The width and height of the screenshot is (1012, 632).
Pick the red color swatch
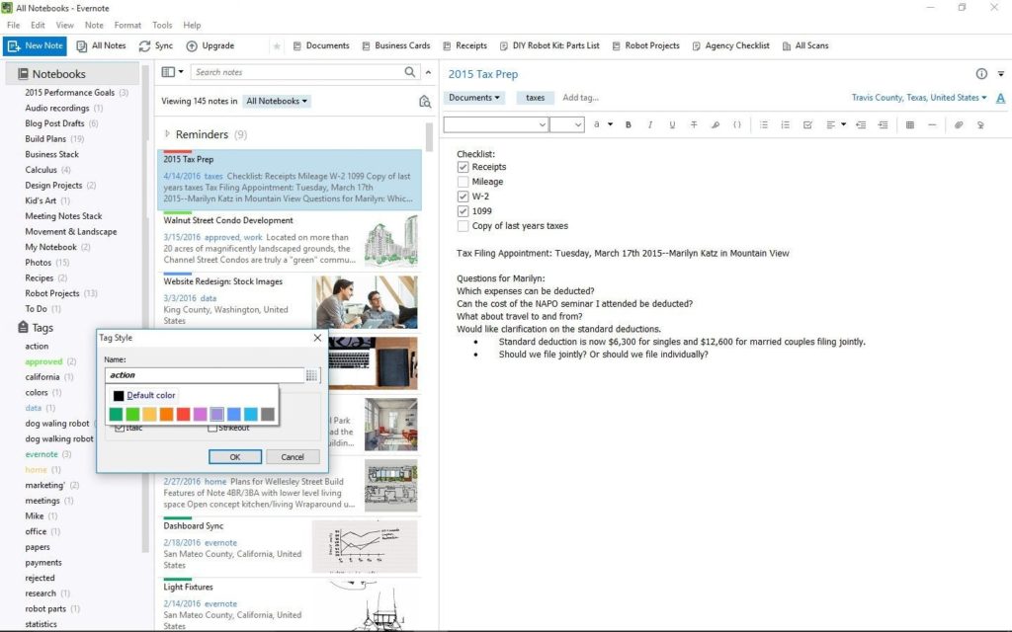(183, 415)
